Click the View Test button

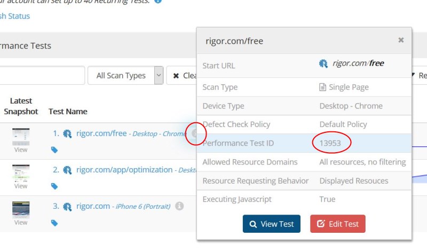(272, 224)
